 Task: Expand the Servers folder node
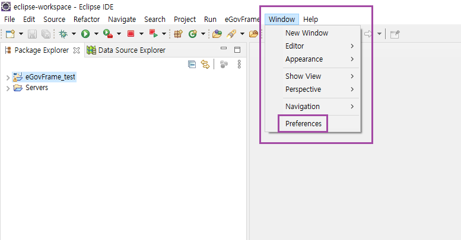[8, 88]
